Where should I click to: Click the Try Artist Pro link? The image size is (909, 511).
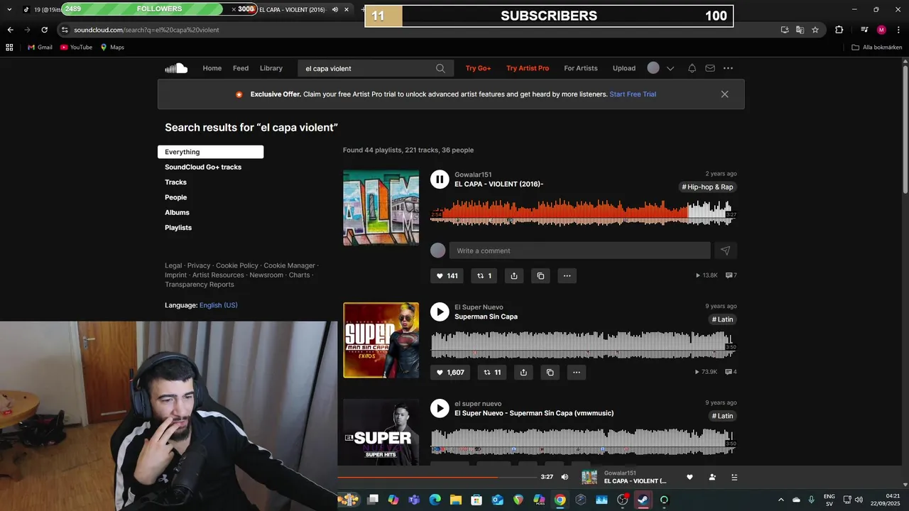coord(528,68)
